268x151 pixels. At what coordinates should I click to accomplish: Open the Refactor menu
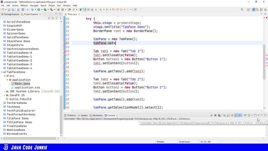coord(24,5)
